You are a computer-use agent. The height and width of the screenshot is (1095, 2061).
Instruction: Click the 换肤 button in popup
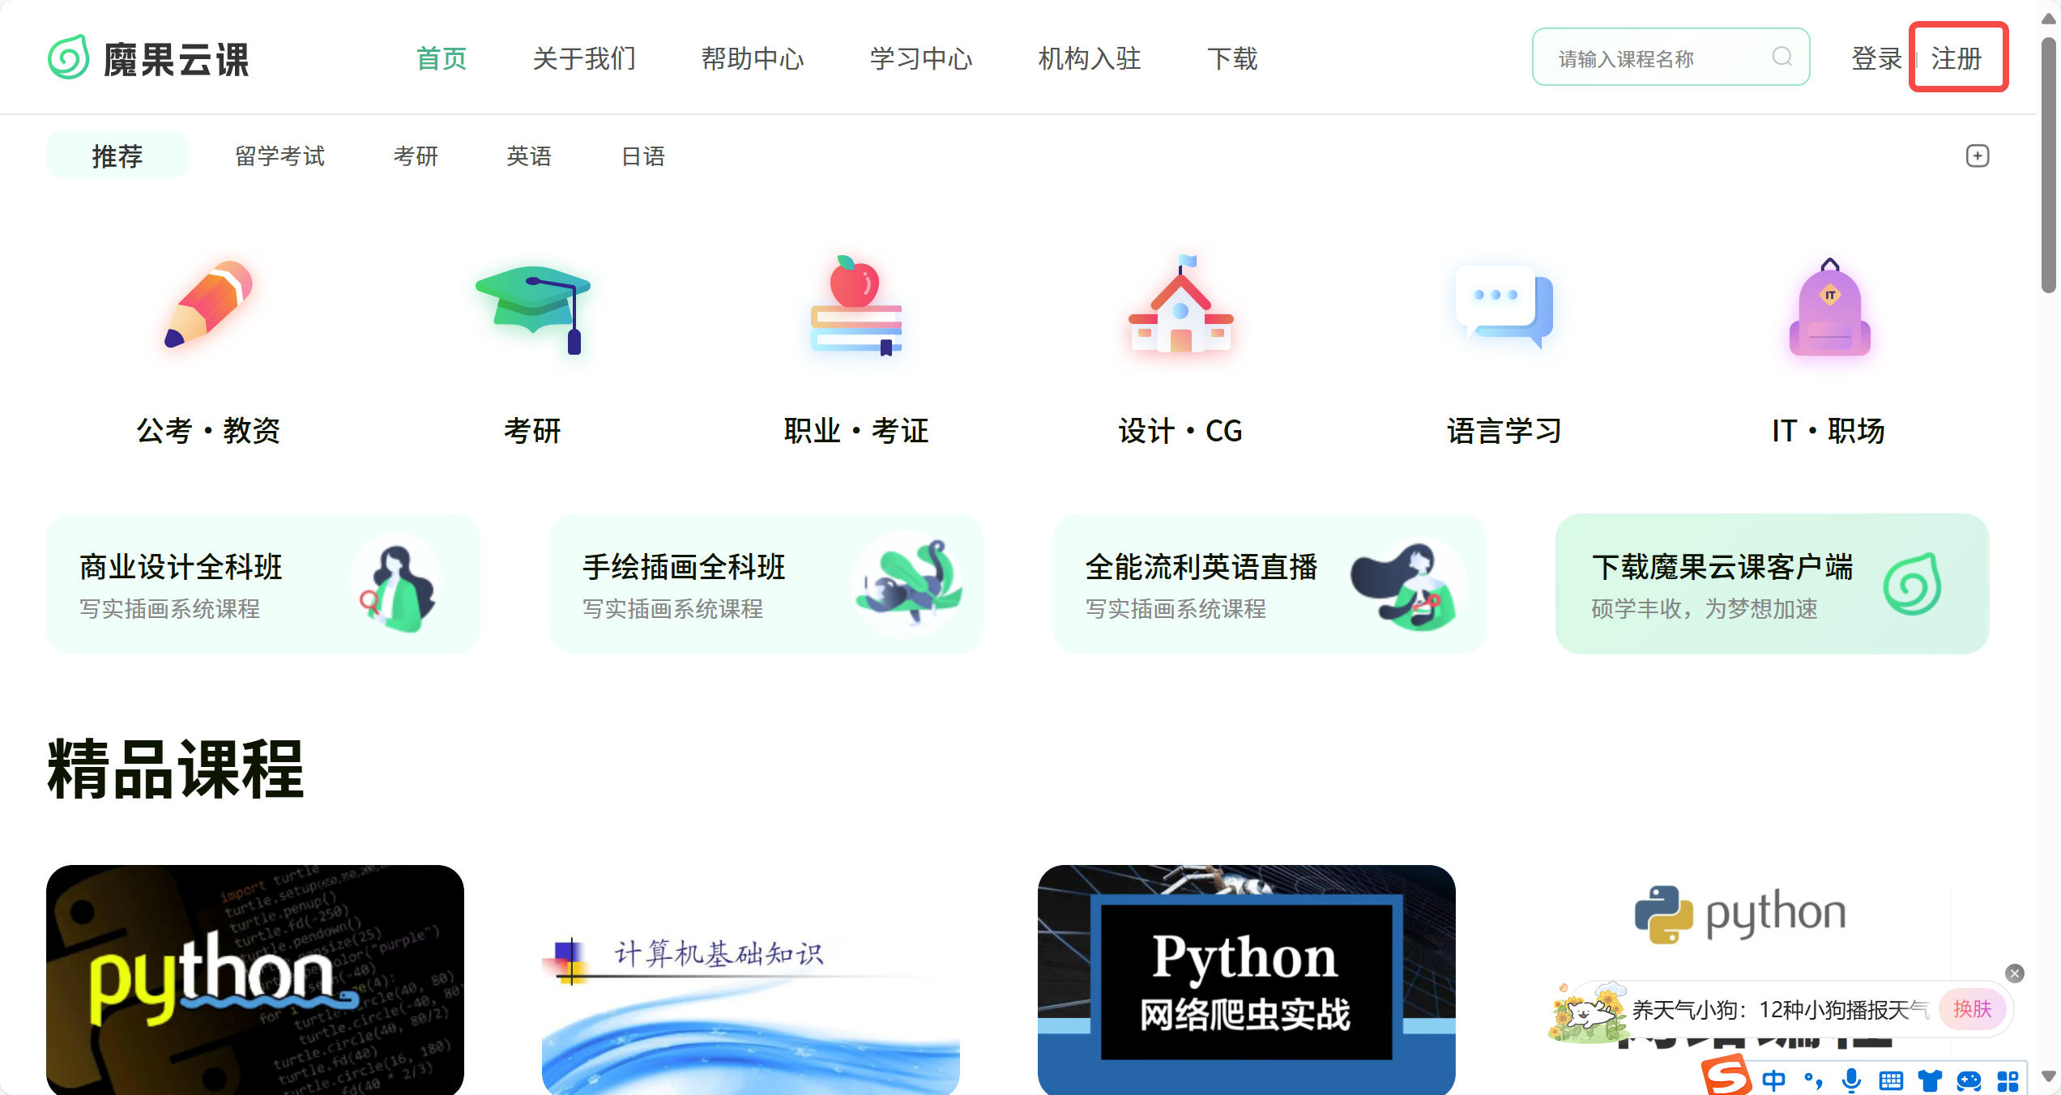(1972, 1009)
